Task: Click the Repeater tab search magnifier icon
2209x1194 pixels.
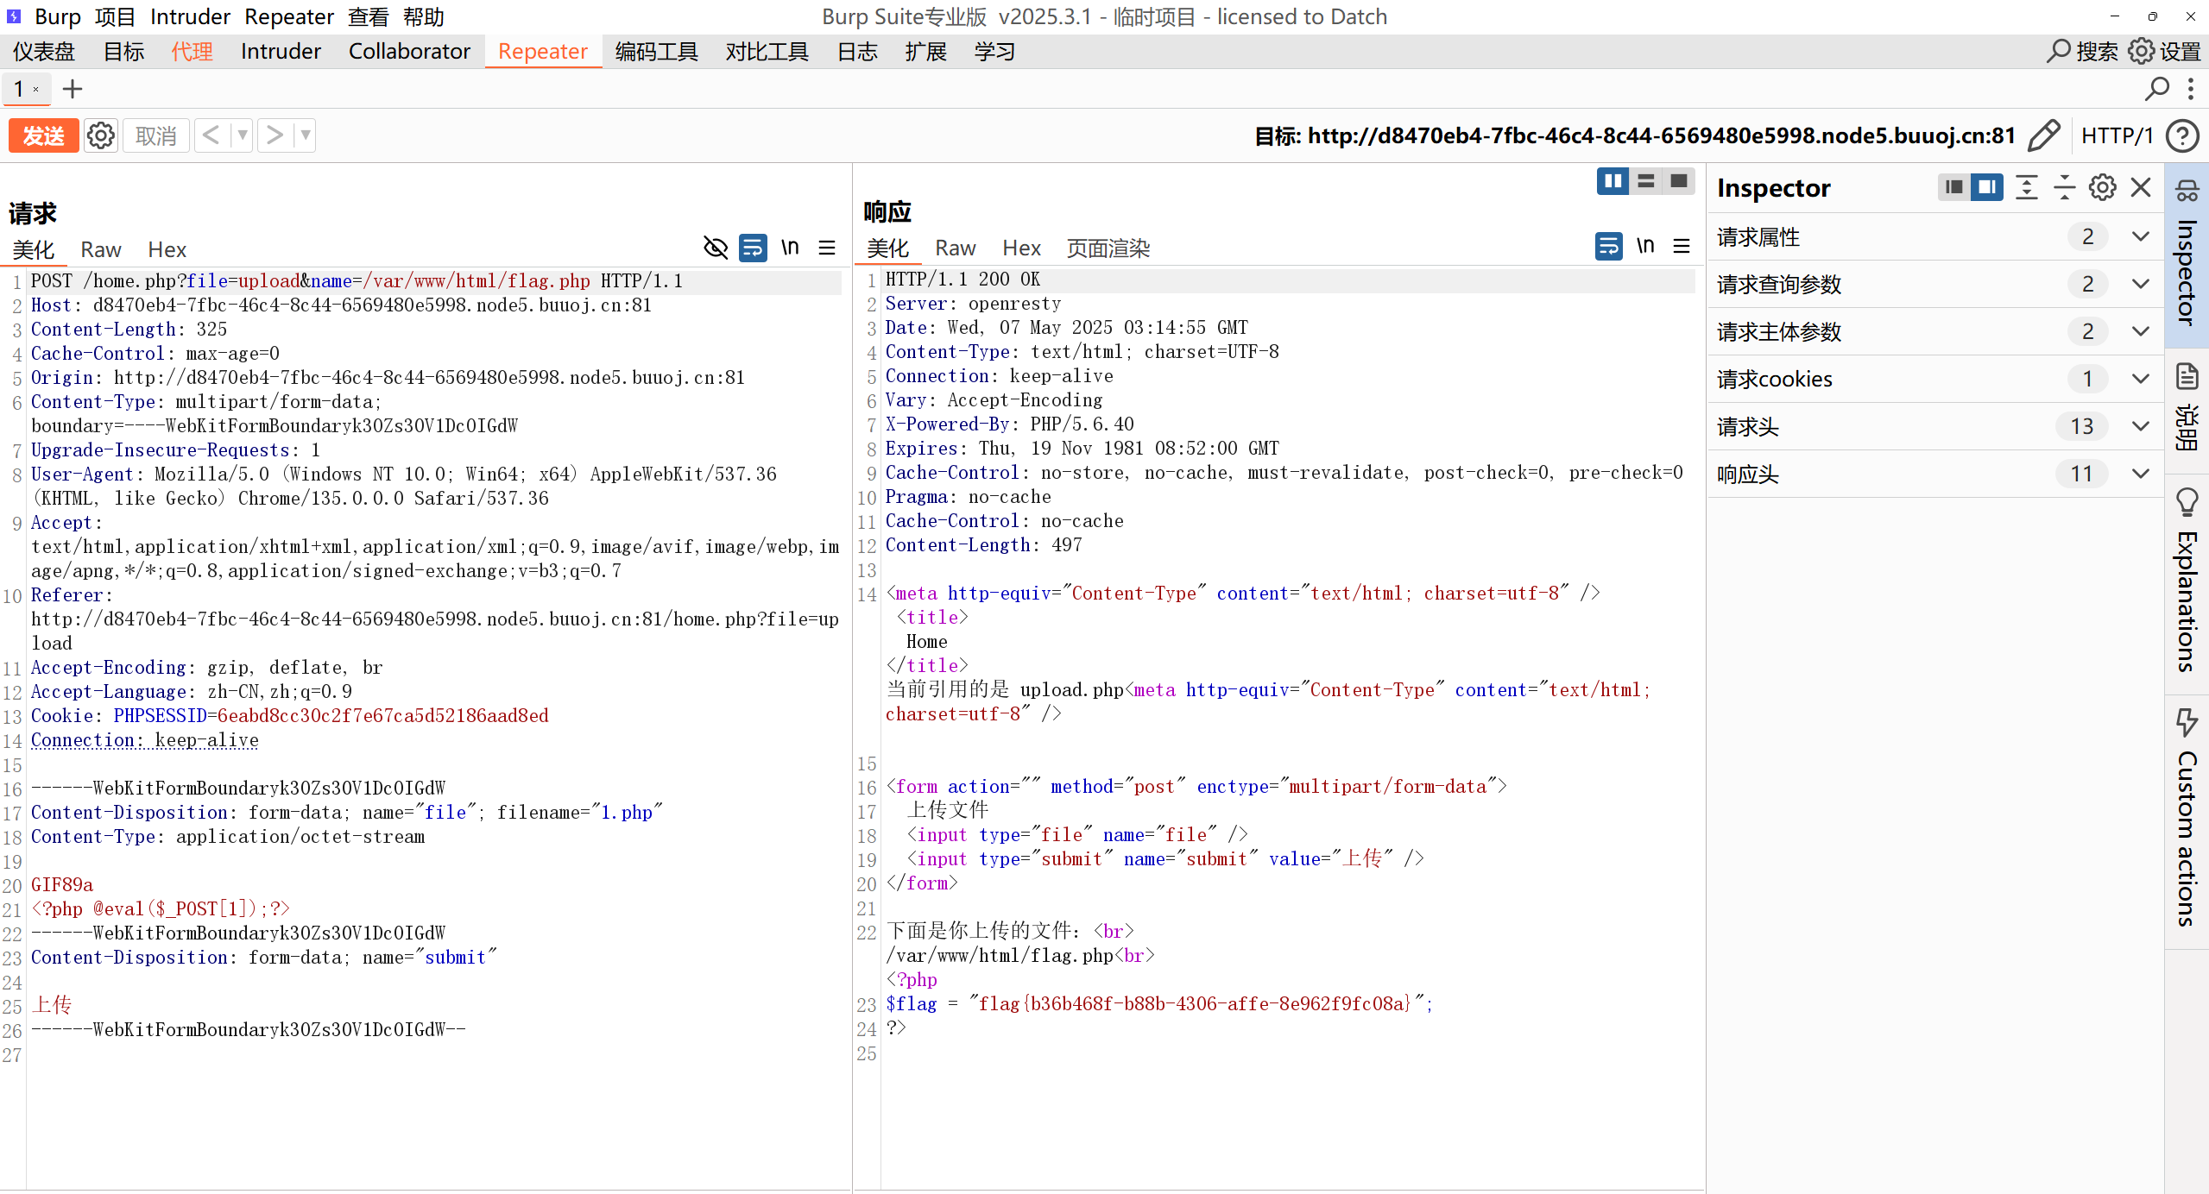Action: [2156, 89]
